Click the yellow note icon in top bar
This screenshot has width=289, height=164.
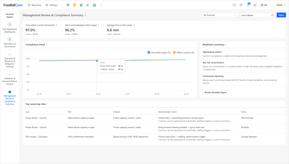[x=74, y=5]
